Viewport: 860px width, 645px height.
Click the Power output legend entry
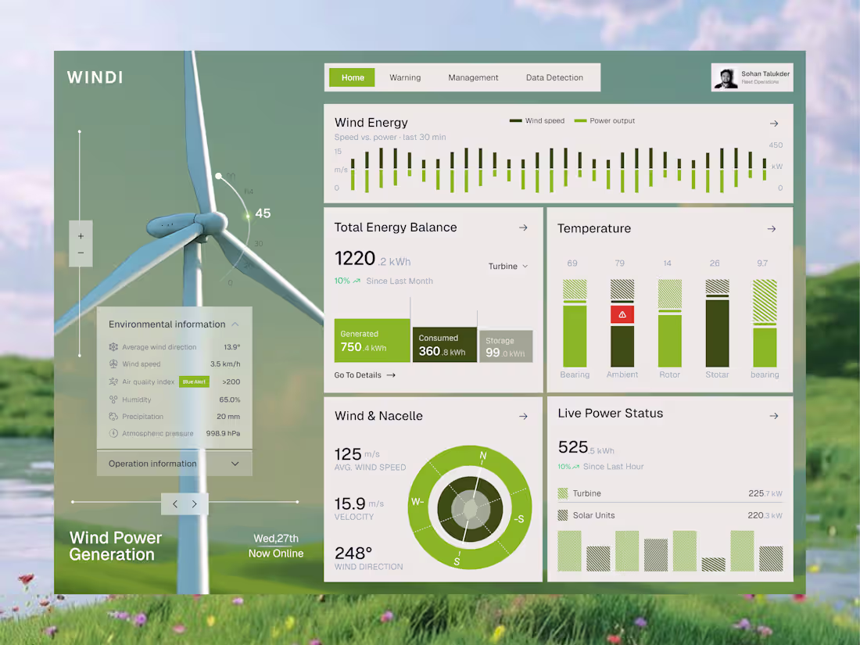tap(604, 120)
